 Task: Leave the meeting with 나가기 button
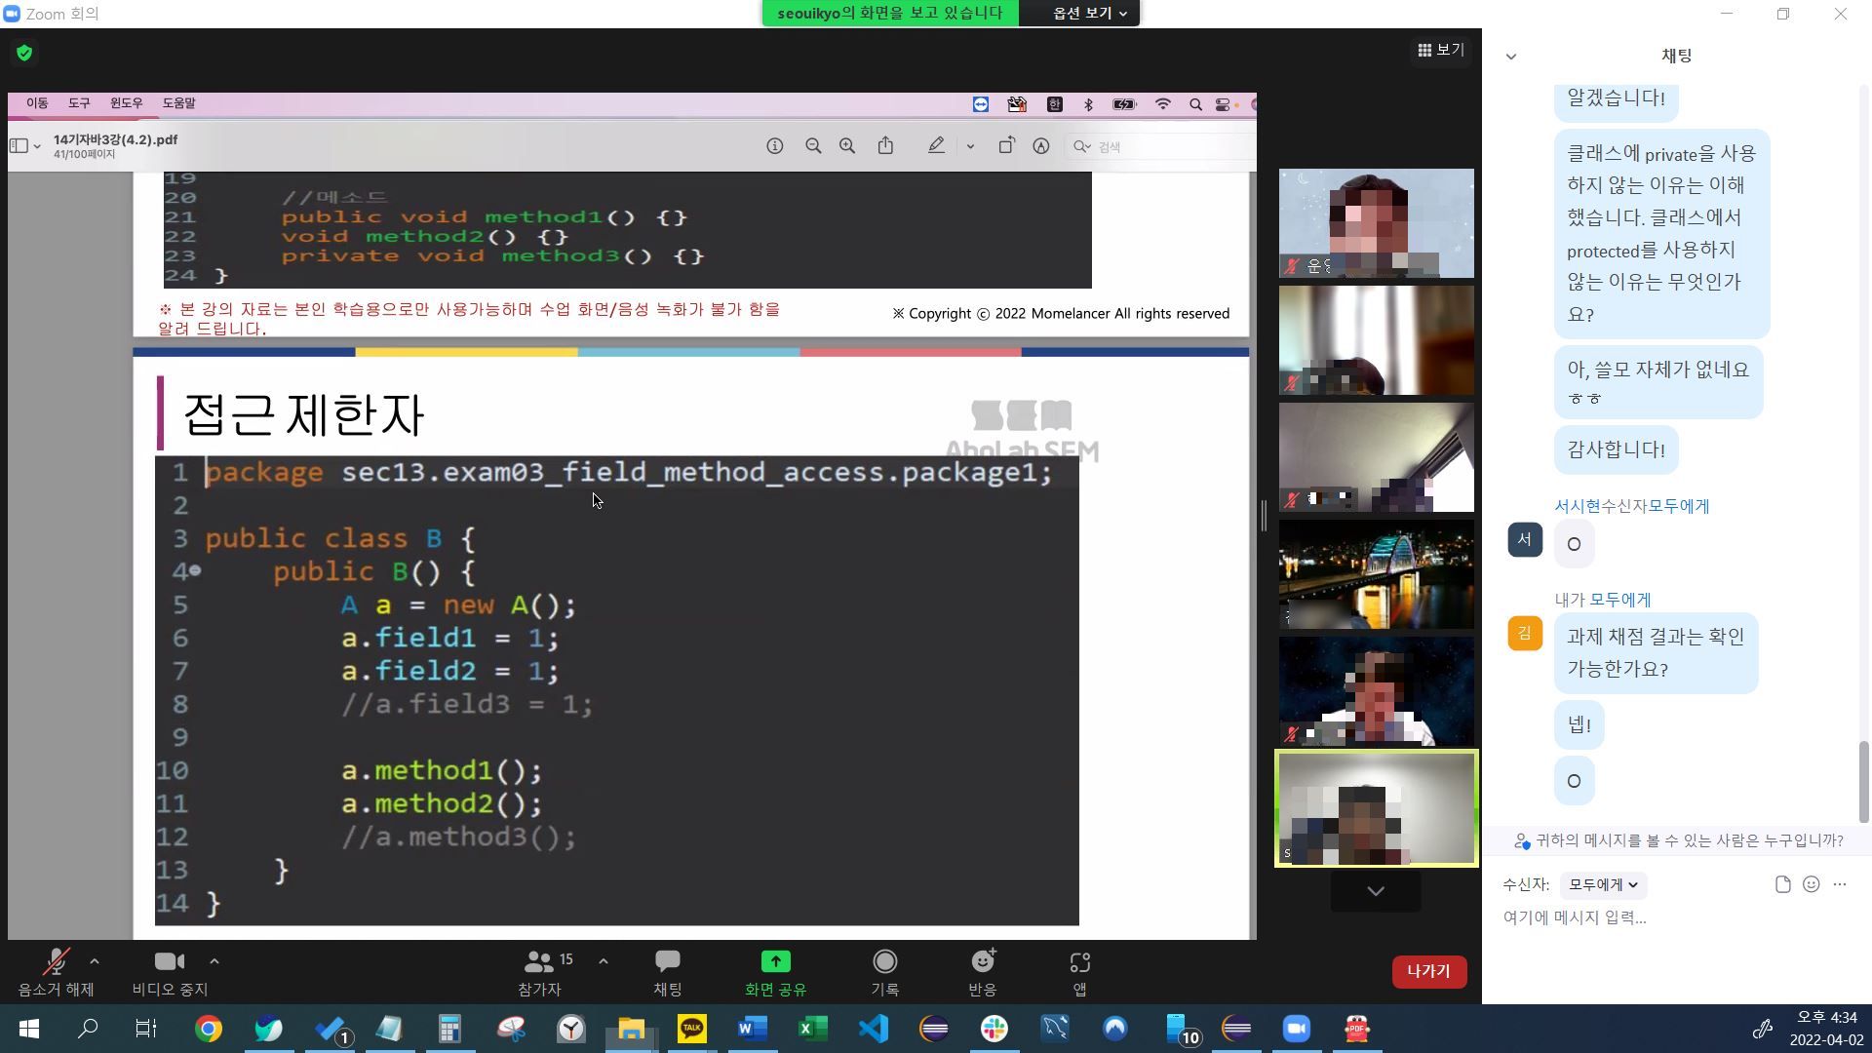tap(1428, 971)
